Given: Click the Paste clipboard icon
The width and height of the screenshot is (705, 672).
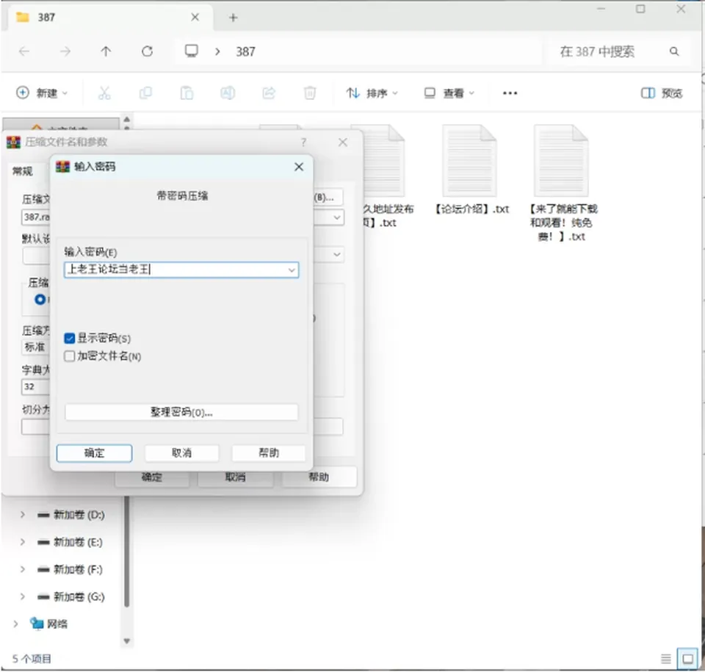Looking at the screenshot, I should click(x=187, y=93).
